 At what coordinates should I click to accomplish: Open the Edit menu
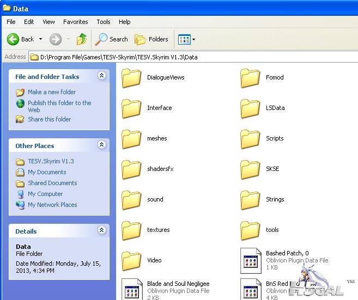(29, 22)
